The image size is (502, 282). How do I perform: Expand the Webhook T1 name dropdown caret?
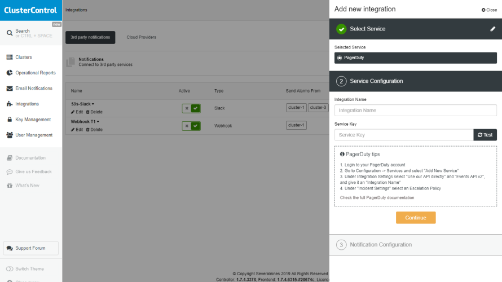(x=98, y=122)
